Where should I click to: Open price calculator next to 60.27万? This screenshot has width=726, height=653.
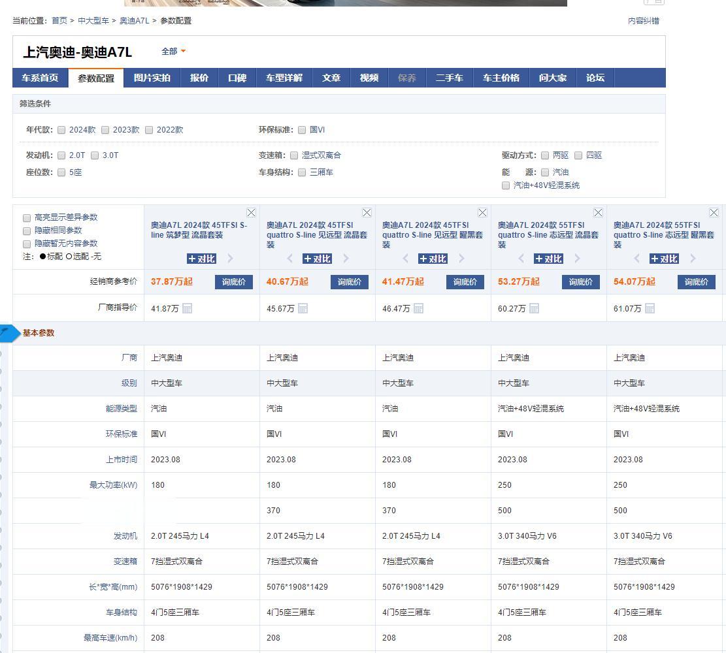pos(534,308)
